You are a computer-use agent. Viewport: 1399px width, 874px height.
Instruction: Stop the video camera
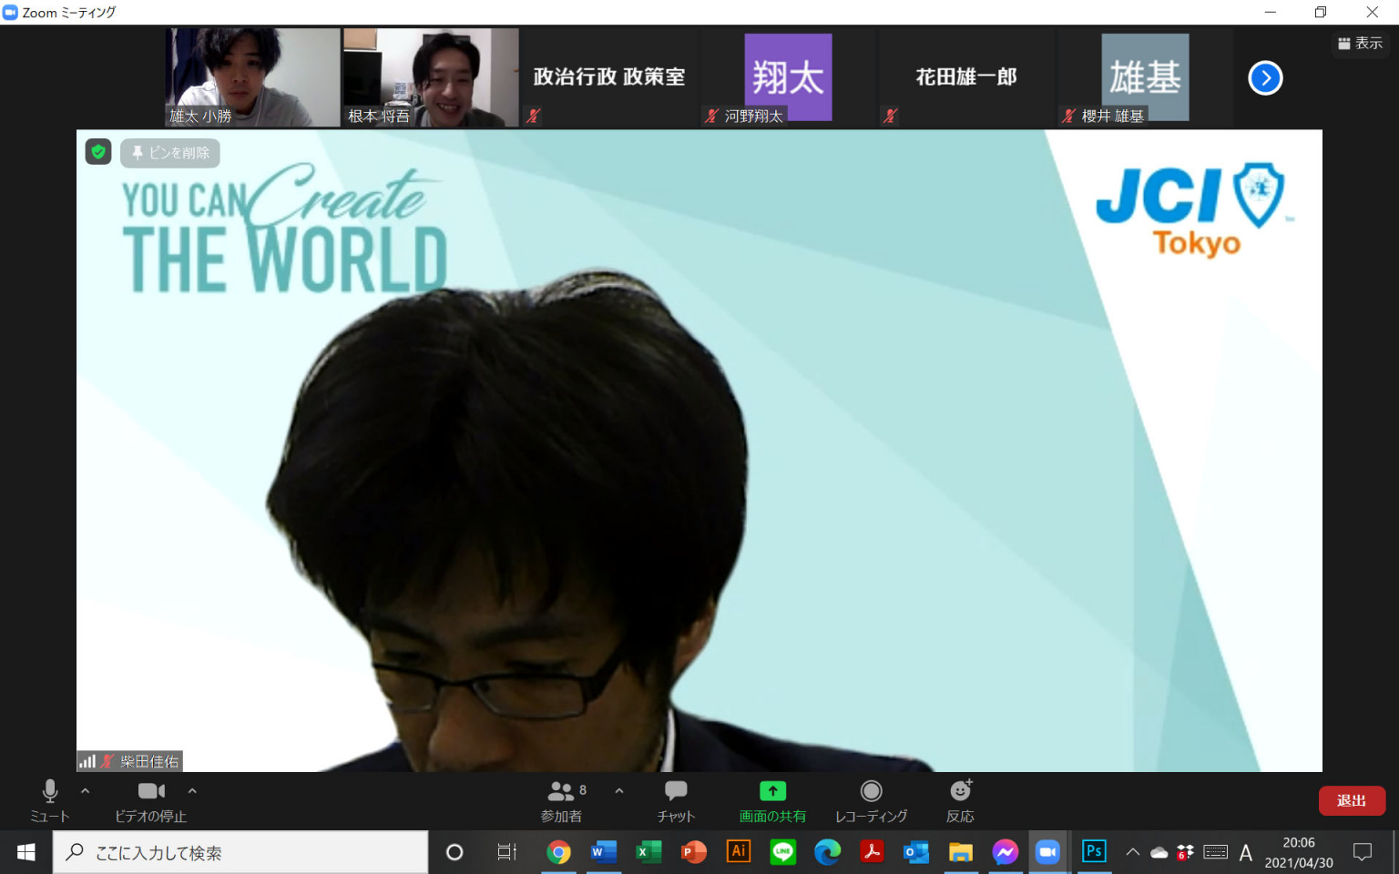click(x=151, y=800)
